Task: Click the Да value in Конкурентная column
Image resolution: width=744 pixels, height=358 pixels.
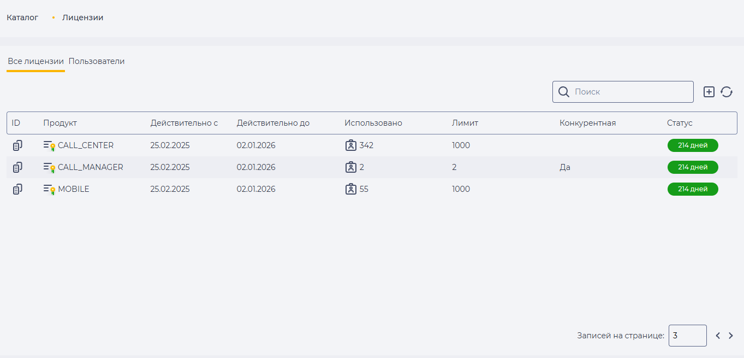Action: point(565,167)
